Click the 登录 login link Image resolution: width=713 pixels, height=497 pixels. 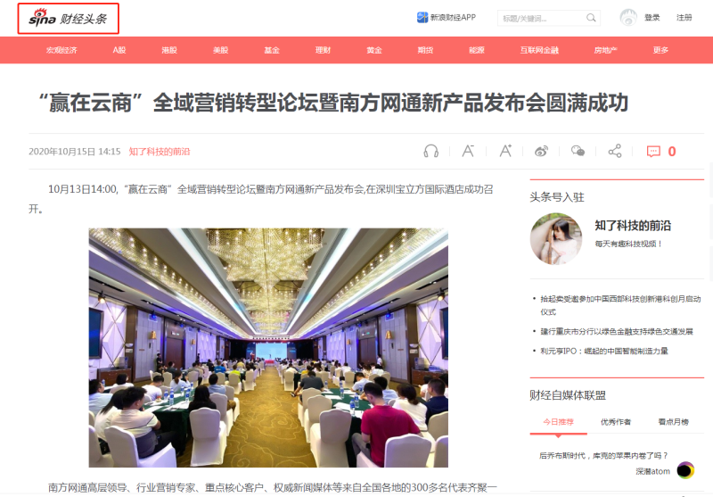(652, 18)
